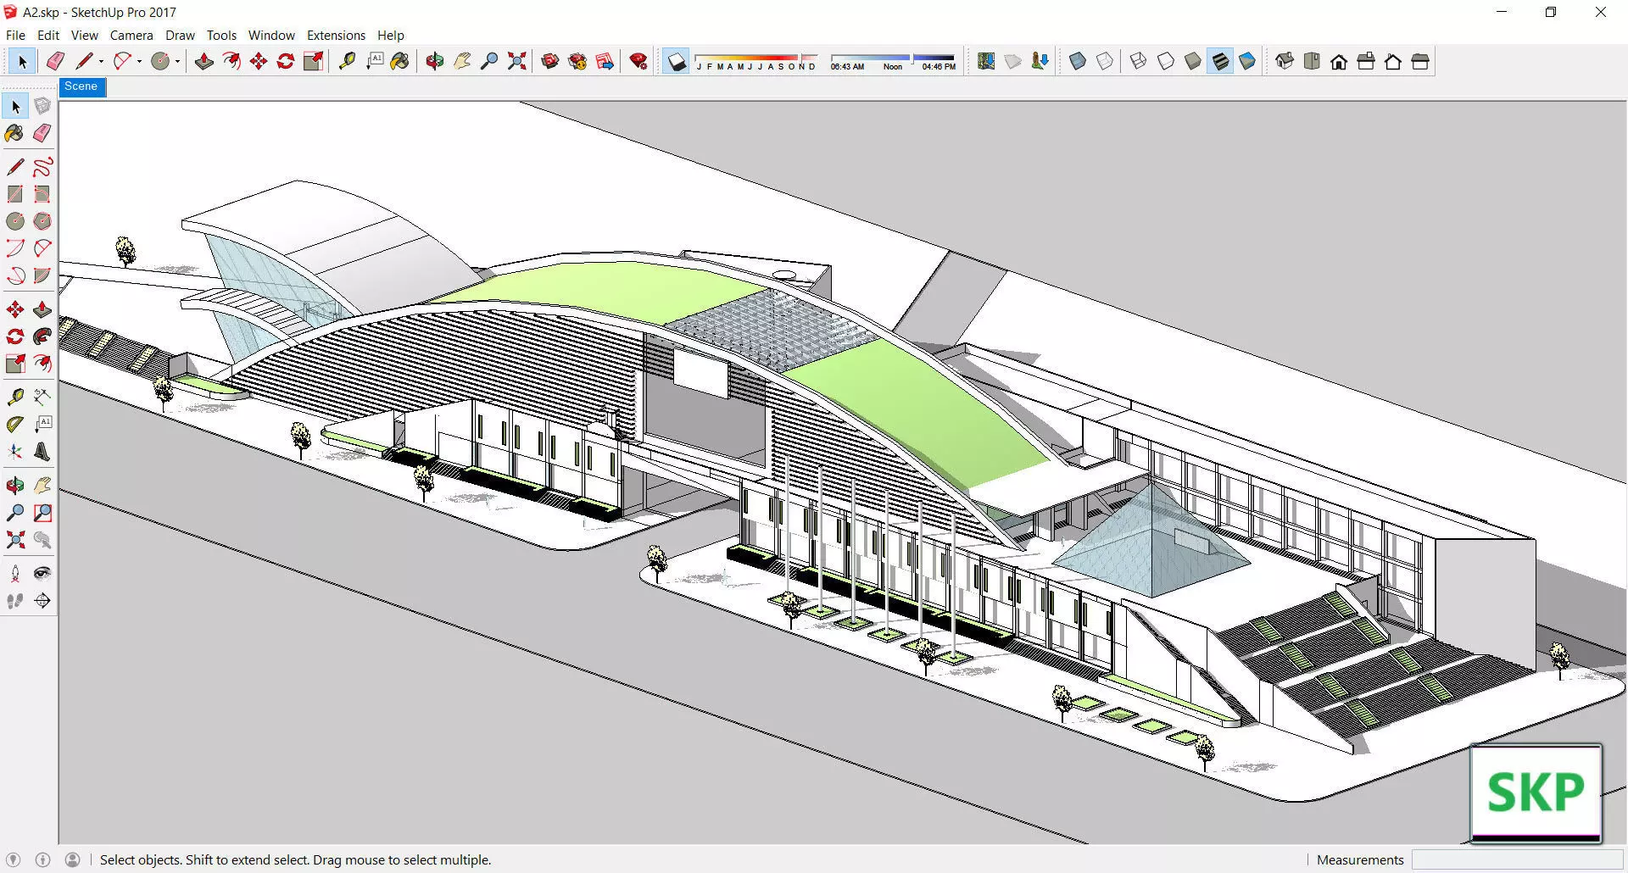Choose the Tape Measure tool in top toolbar
1628x873 pixels.
[347, 61]
